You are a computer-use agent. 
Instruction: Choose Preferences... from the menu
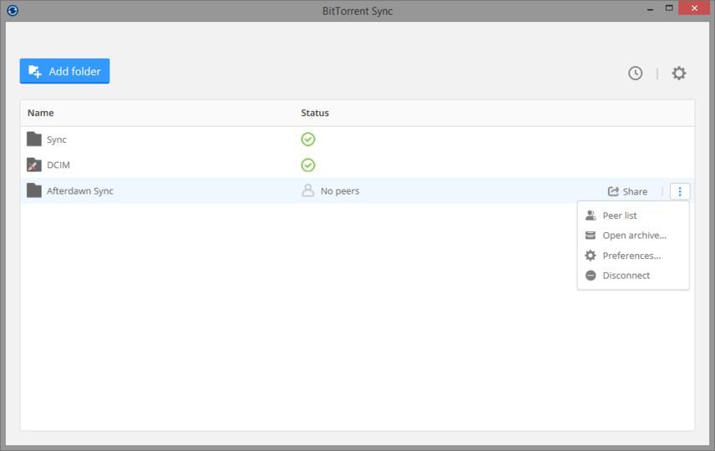tap(633, 256)
